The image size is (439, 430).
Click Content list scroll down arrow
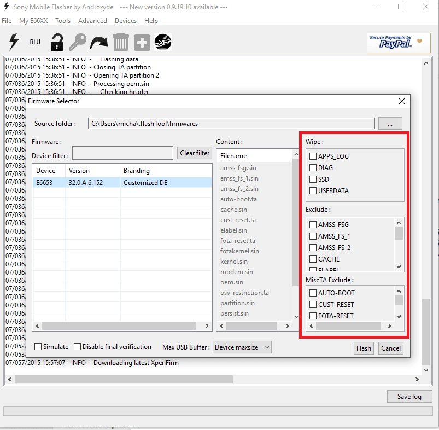[296, 317]
